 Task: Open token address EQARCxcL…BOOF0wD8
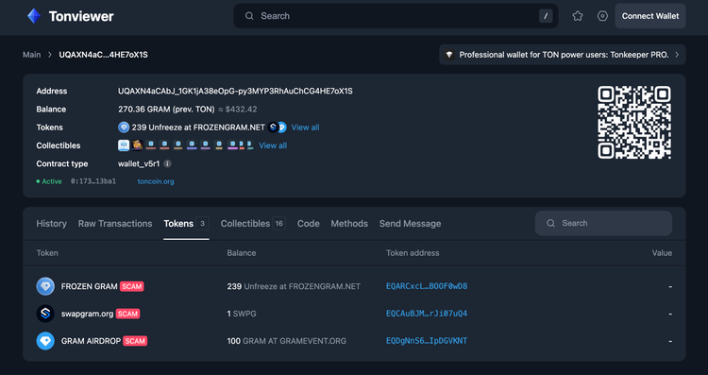pos(427,286)
